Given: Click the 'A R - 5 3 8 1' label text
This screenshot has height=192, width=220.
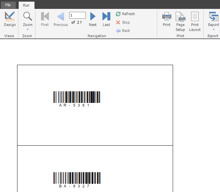Looking at the screenshot, I should coord(74,105).
